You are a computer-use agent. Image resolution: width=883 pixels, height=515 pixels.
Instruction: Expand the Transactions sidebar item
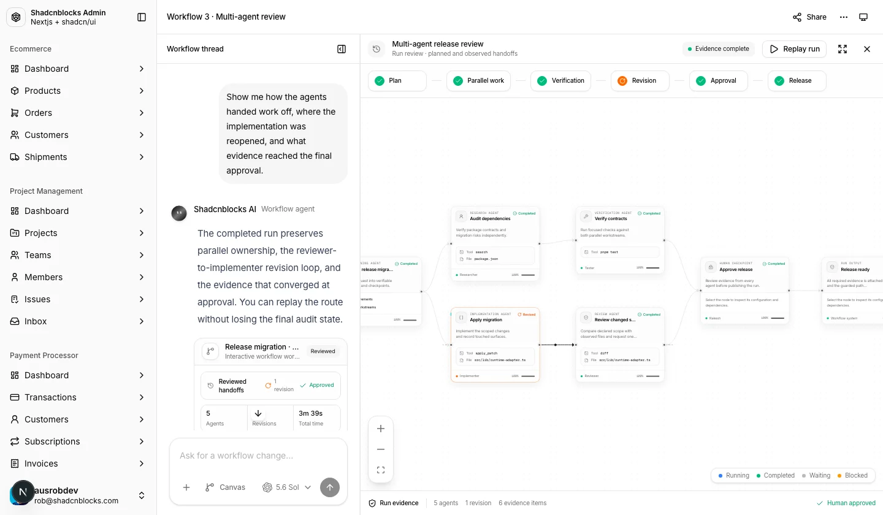click(x=78, y=397)
